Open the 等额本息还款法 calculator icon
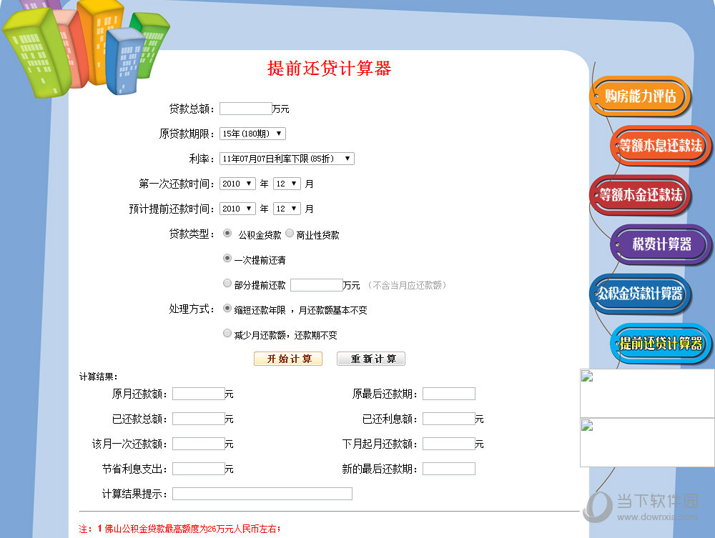Viewport: 715px width, 538px height. pos(659,146)
